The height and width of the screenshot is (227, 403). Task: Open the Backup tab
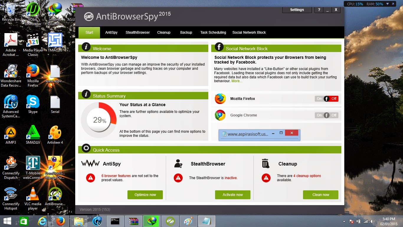pos(186,33)
